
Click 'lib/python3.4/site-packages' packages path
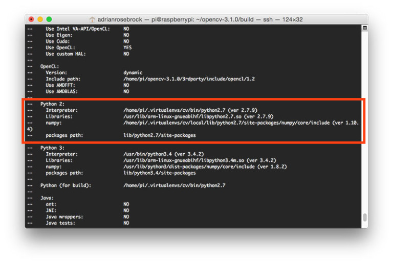click(x=160, y=173)
